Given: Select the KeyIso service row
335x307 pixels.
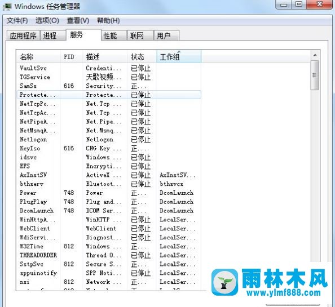Looking at the screenshot, I should 109,148.
